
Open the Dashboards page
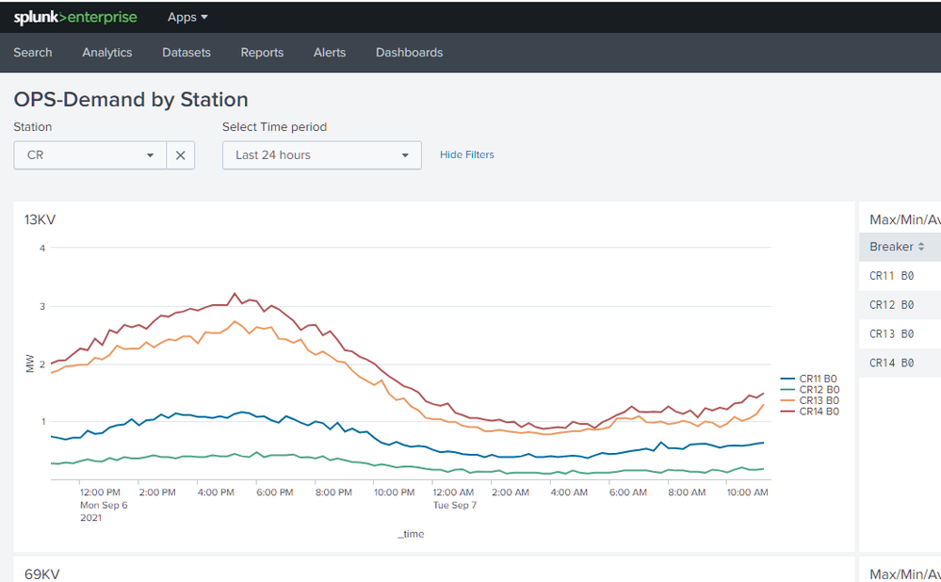coord(409,53)
